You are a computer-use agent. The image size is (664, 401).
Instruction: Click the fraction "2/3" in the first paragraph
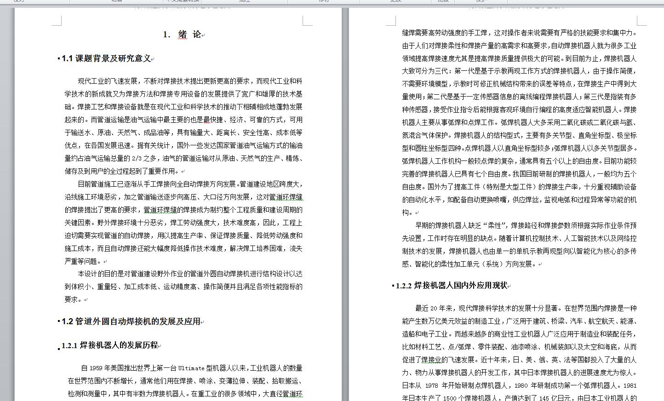coord(137,158)
